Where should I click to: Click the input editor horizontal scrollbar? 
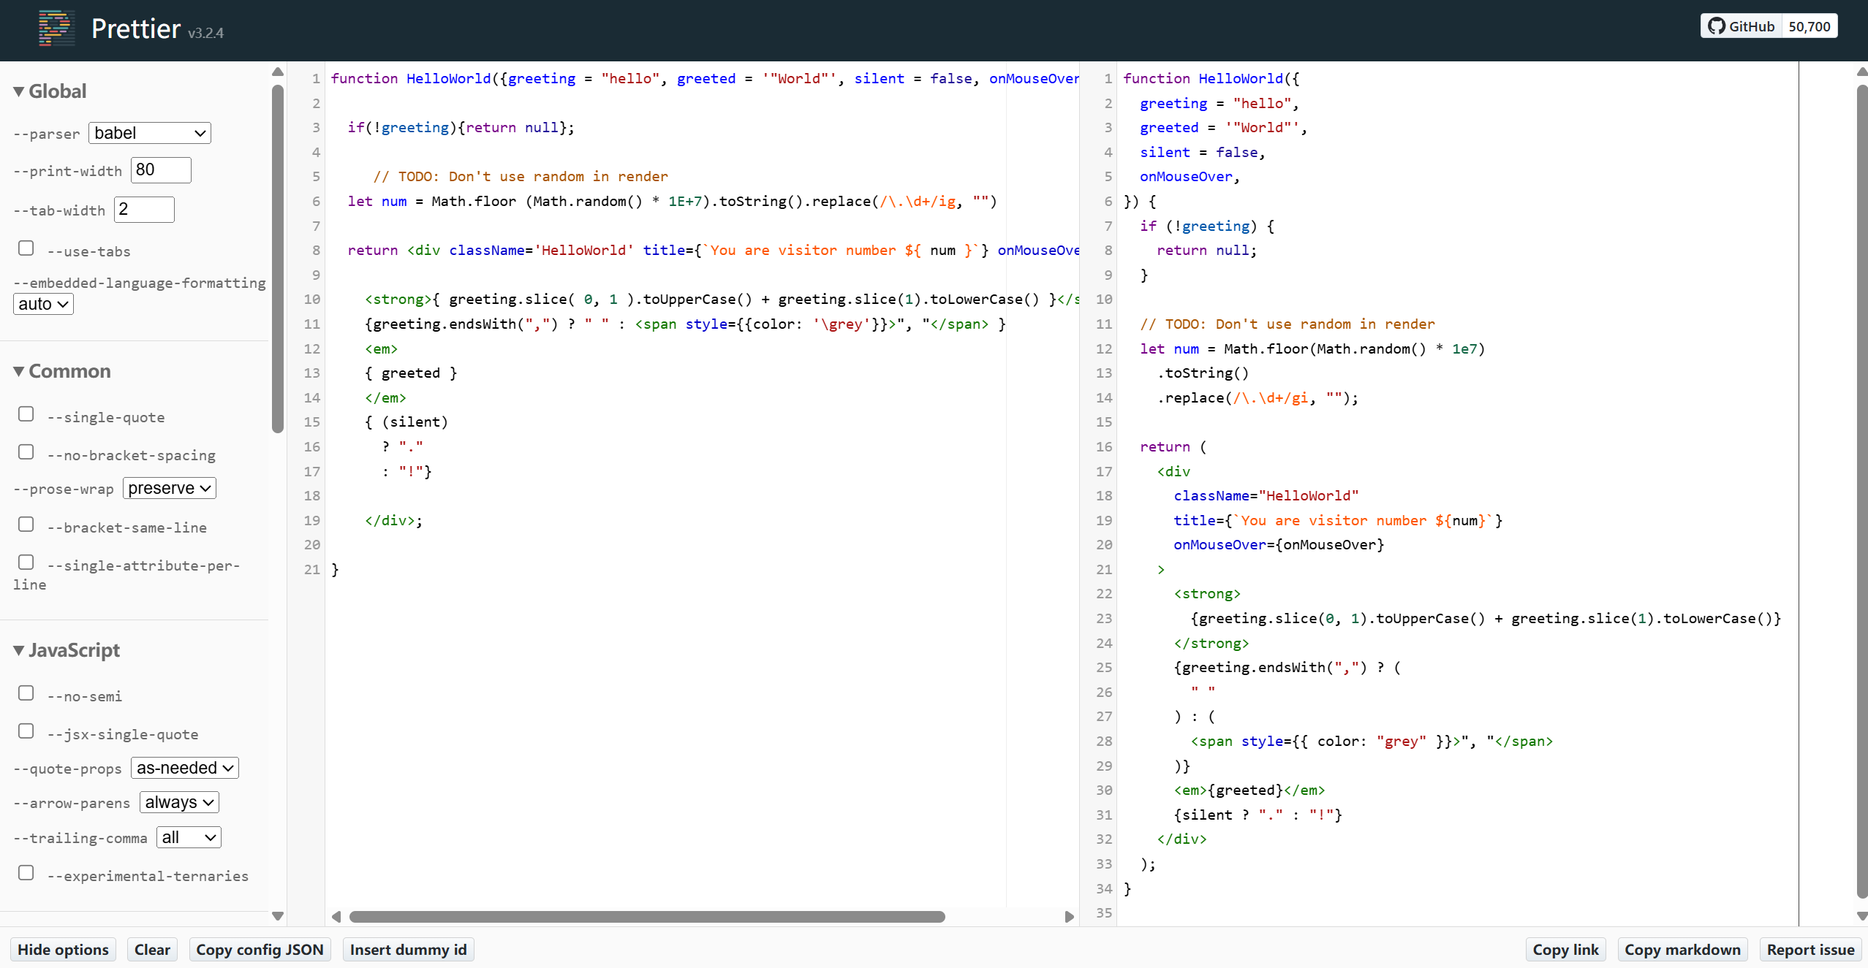coord(646,916)
